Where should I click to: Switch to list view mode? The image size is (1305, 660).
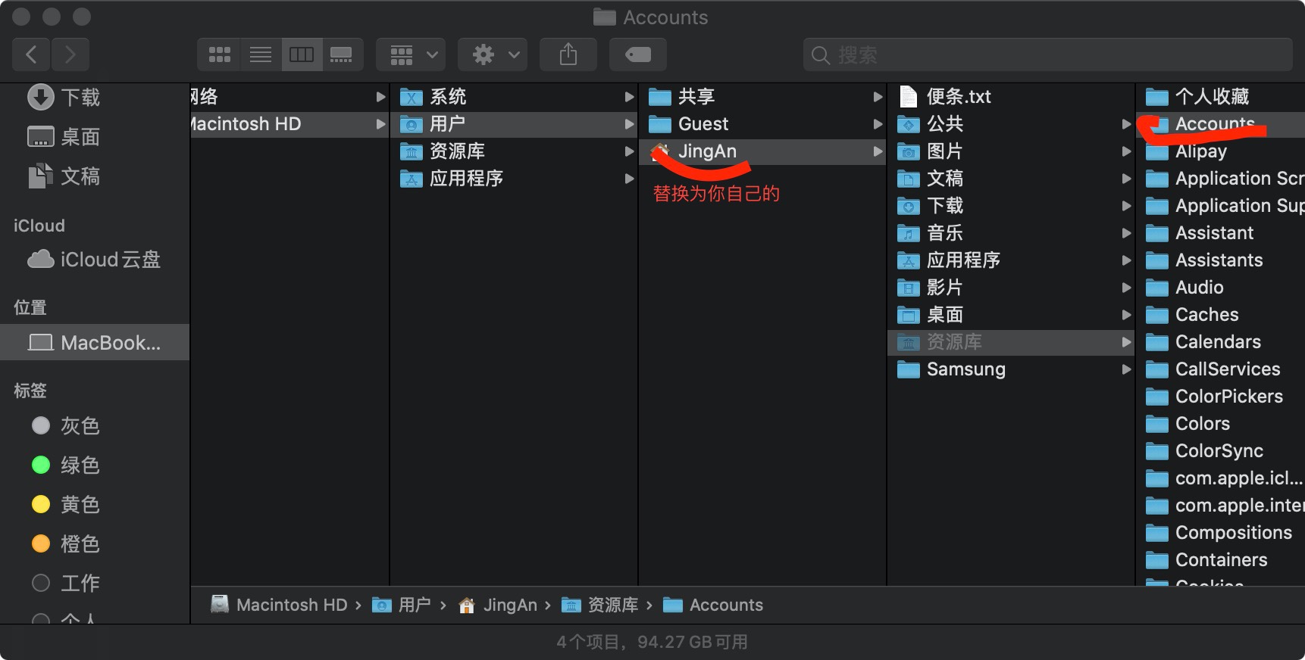(260, 54)
